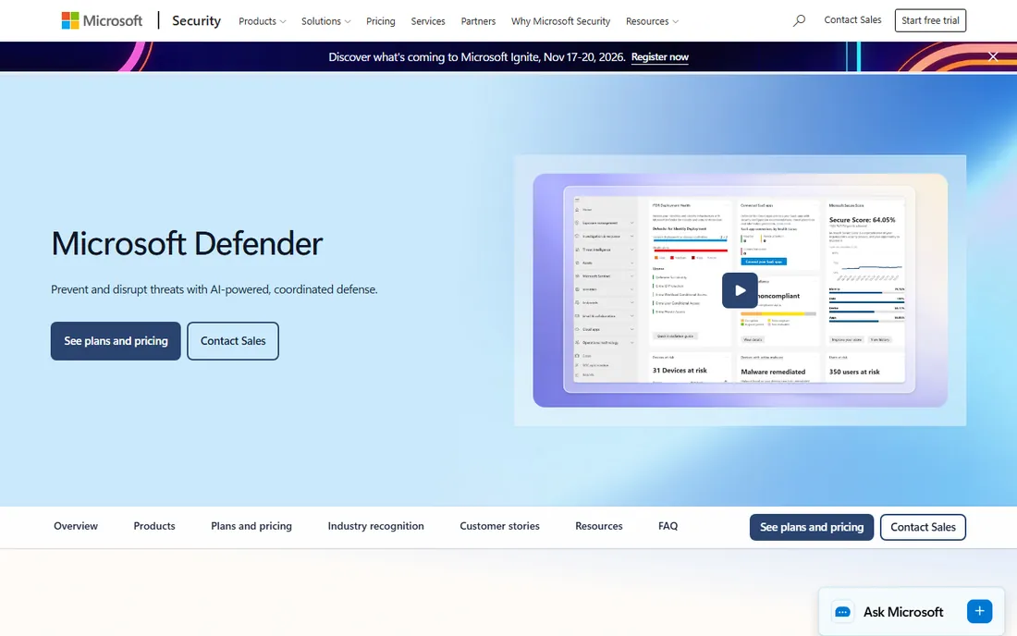Open the Pricing menu item
This screenshot has height=636, width=1017.
click(x=380, y=21)
